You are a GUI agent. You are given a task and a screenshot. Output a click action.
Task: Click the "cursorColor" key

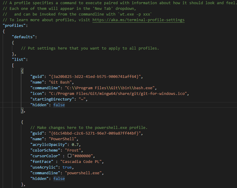[x=45, y=156]
